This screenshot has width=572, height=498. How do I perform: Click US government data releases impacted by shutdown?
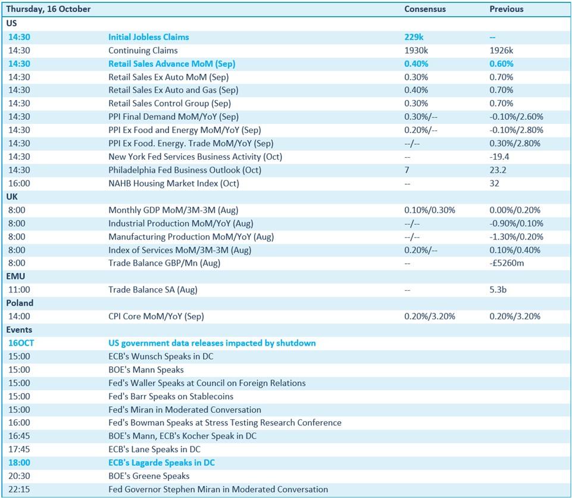coord(212,343)
